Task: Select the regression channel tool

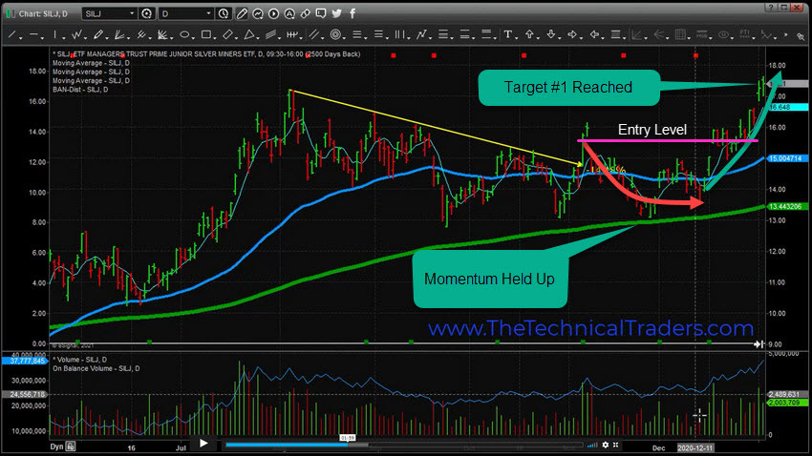Action: click(270, 35)
